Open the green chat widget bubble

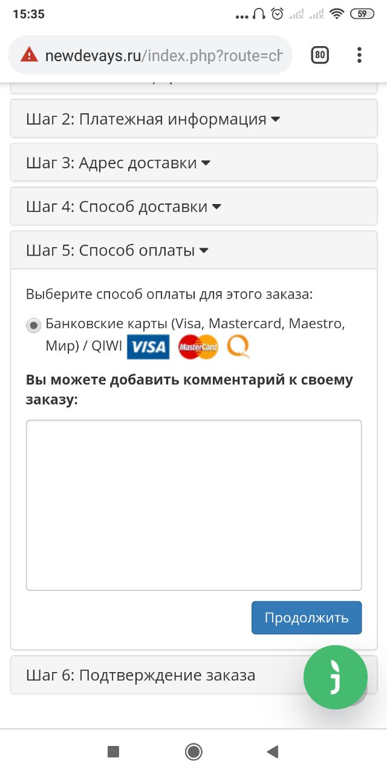pyautogui.click(x=336, y=677)
